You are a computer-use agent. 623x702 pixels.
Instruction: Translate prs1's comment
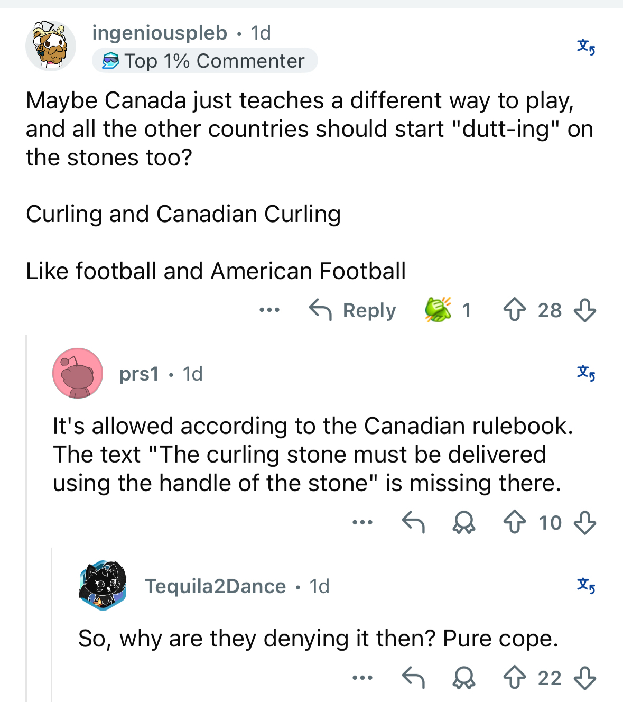click(586, 373)
